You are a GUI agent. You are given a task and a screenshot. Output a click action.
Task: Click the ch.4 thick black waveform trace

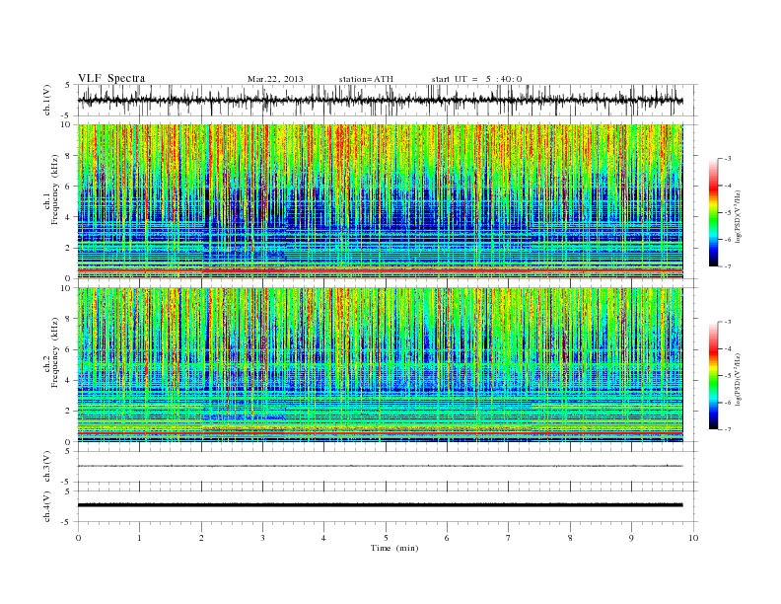tap(380, 505)
